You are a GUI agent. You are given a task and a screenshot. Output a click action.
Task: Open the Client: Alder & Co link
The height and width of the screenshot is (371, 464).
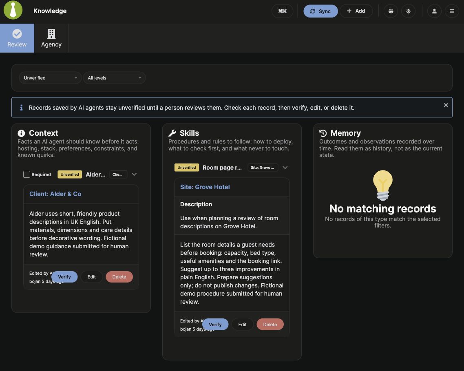coord(55,194)
